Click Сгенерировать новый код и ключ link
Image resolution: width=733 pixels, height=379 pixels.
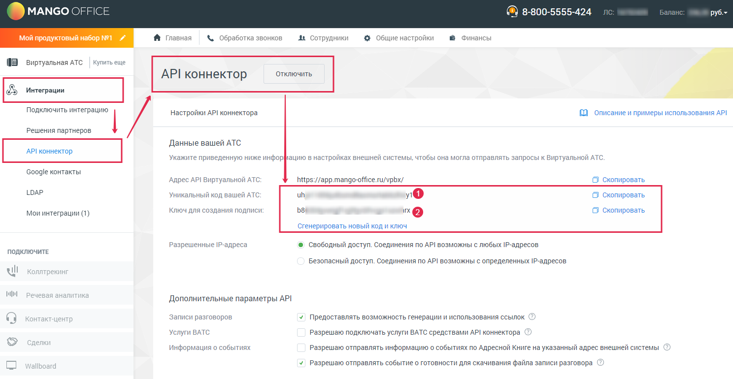pyautogui.click(x=352, y=226)
